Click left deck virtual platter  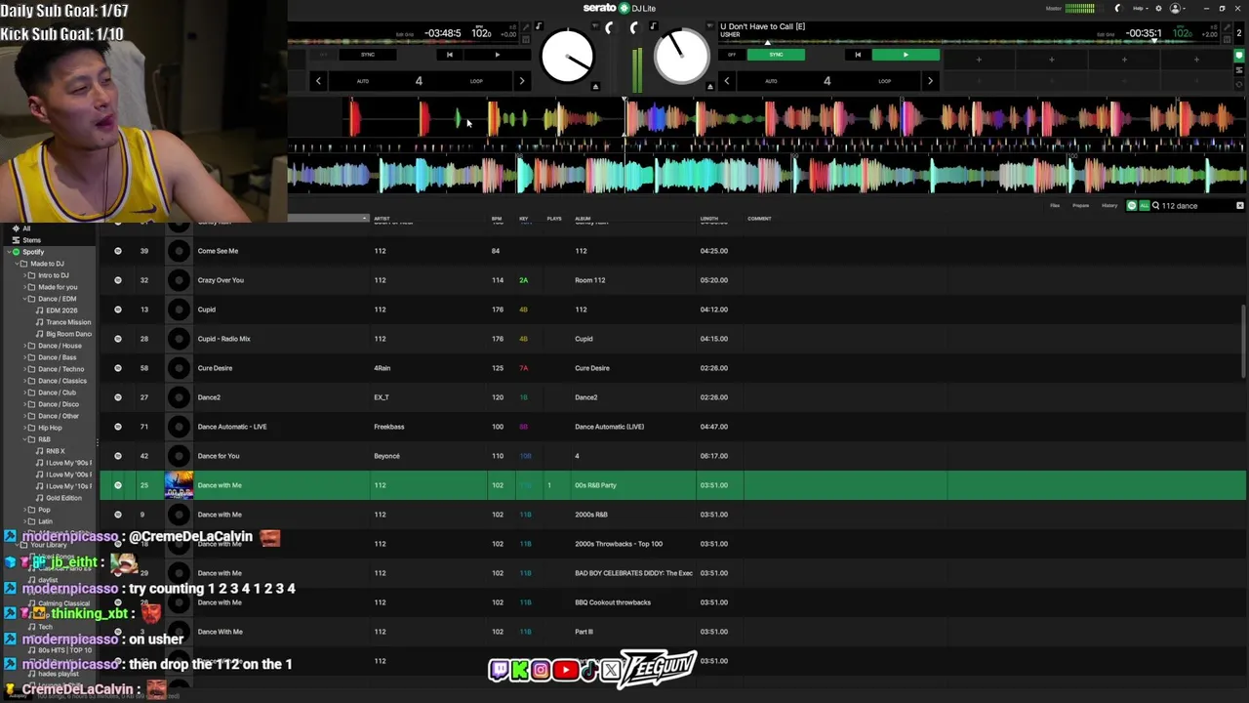point(567,57)
